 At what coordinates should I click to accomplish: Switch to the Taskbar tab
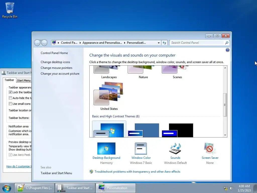tap(9, 80)
